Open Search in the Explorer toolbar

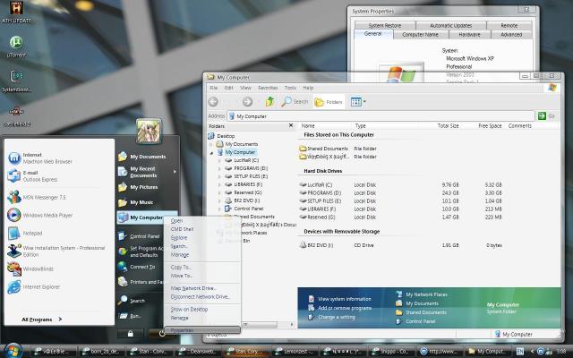295,102
